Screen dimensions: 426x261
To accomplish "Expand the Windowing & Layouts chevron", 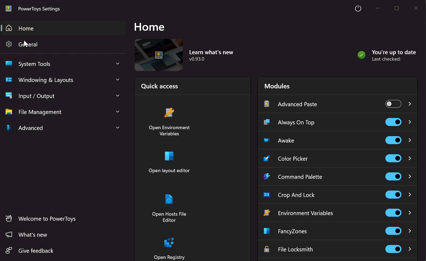I will (x=118, y=80).
